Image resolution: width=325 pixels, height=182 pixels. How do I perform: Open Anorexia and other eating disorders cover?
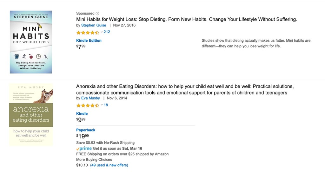click(x=31, y=114)
